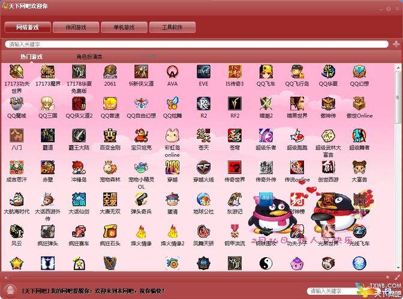Open the 成吉思汗 game icon

[16, 167]
